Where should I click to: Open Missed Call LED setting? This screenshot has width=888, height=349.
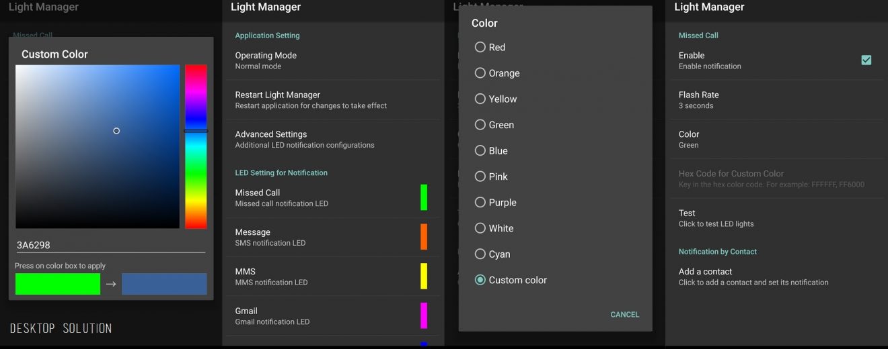[x=323, y=197]
